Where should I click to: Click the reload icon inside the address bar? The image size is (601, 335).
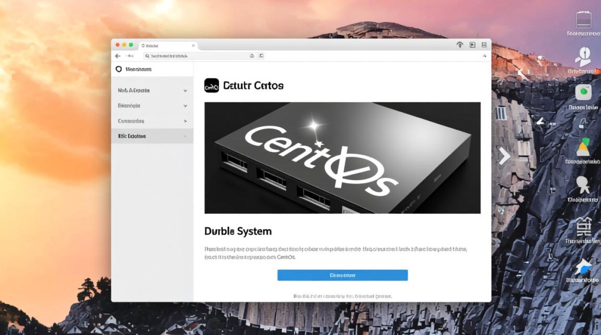click(x=252, y=56)
